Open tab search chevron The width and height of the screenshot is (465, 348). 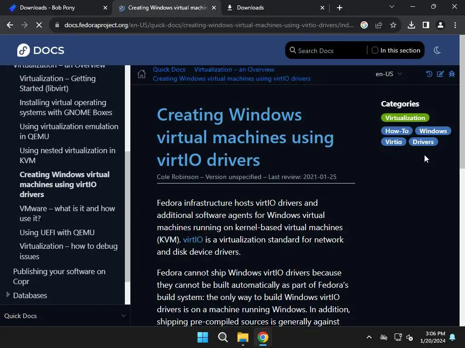(392, 6)
